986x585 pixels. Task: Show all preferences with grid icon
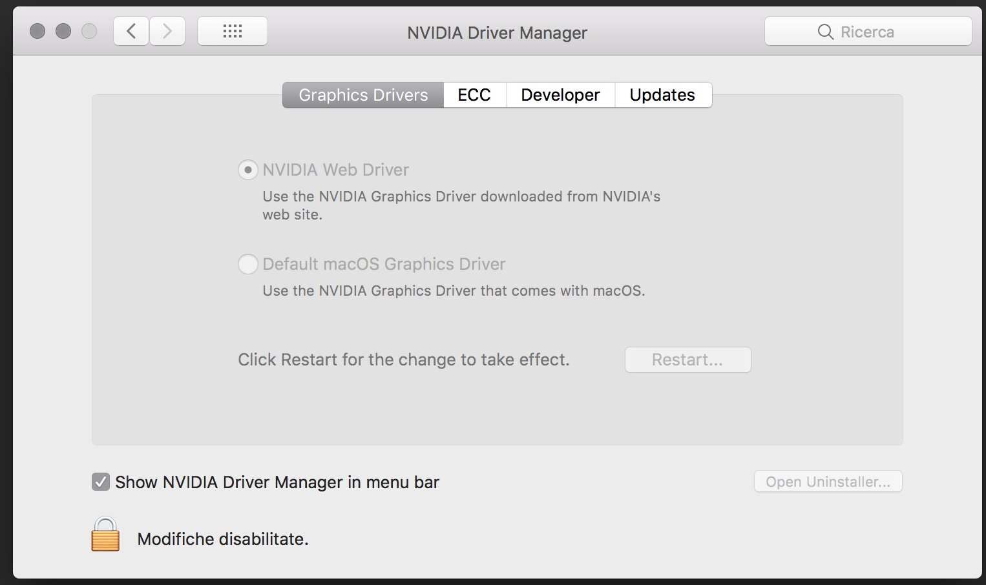coord(233,31)
